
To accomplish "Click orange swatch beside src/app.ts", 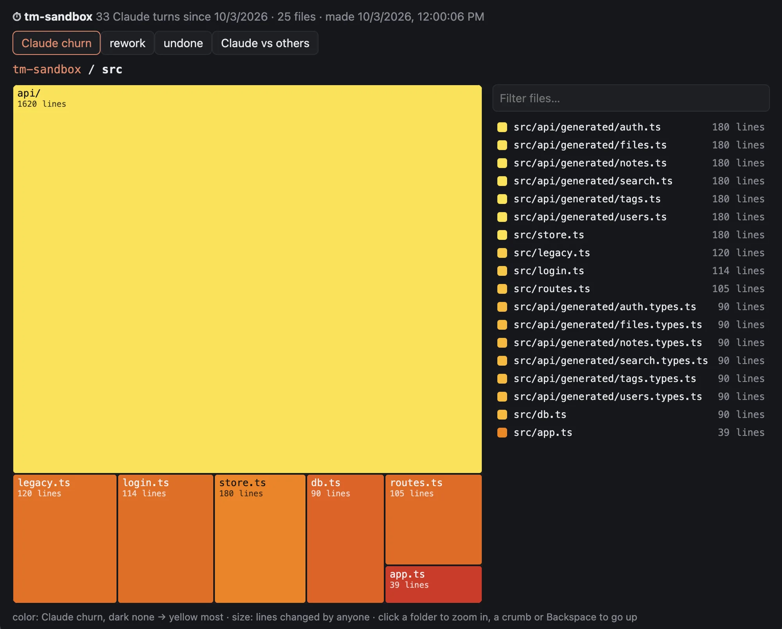I will click(x=502, y=433).
